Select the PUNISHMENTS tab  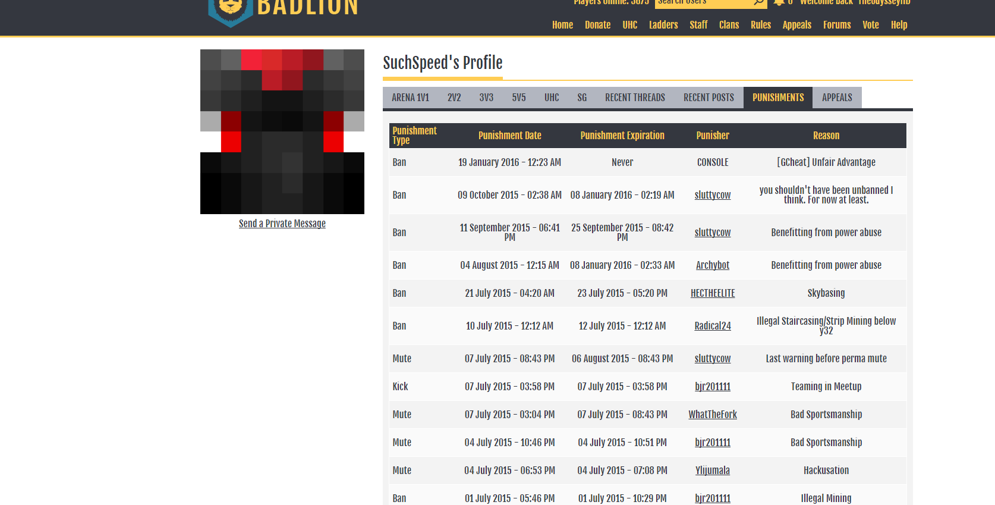click(x=778, y=98)
